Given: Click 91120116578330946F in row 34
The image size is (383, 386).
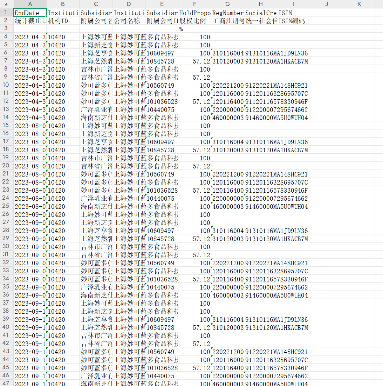Looking at the screenshot, I should pos(276,279).
